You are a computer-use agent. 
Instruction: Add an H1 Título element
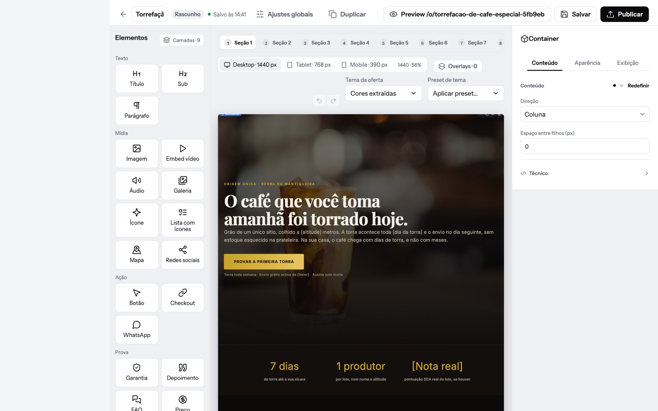pos(137,79)
